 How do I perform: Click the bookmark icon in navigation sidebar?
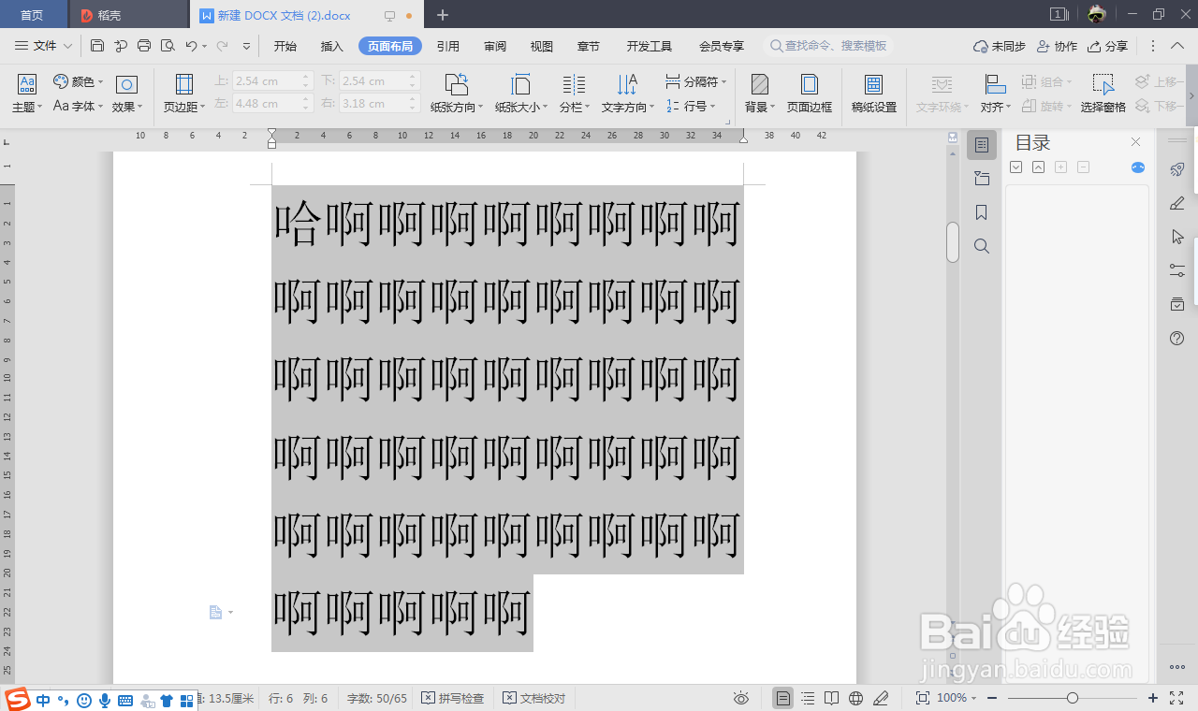[x=981, y=212]
